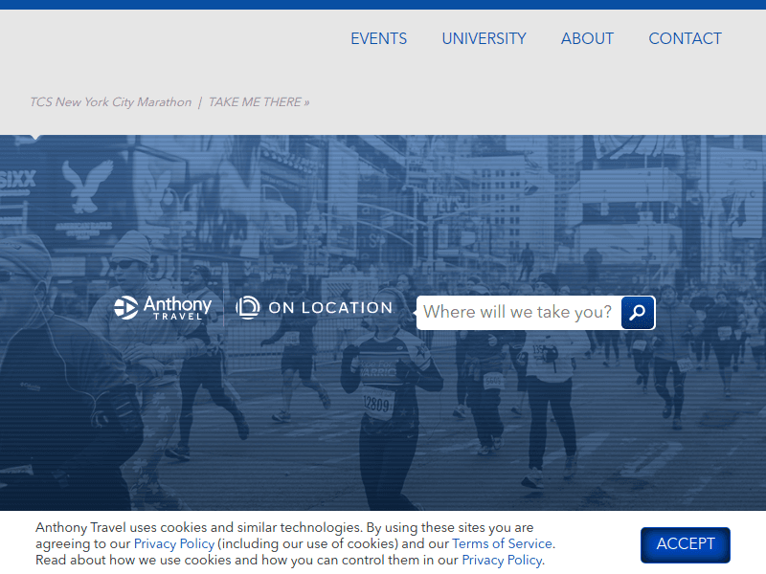Click the small white caption pointer triangle
This screenshot has height=574, width=766.
[x=36, y=138]
